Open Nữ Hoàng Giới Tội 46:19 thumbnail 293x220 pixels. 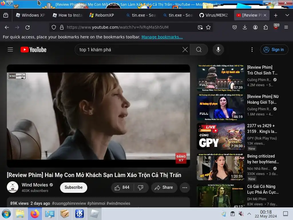221,107
